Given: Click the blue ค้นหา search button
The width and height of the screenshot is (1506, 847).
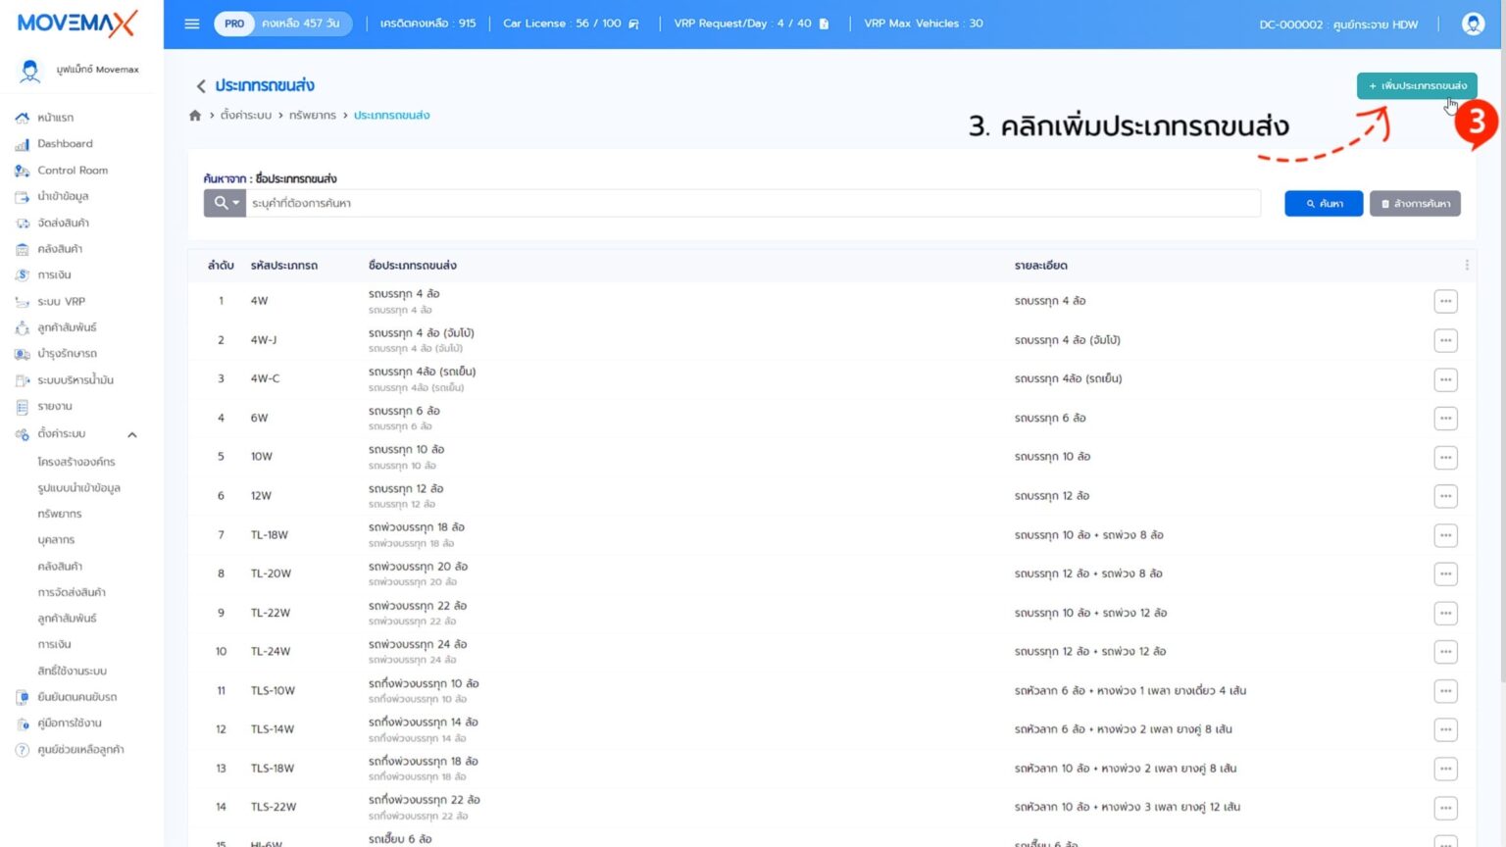Looking at the screenshot, I should 1323,204.
